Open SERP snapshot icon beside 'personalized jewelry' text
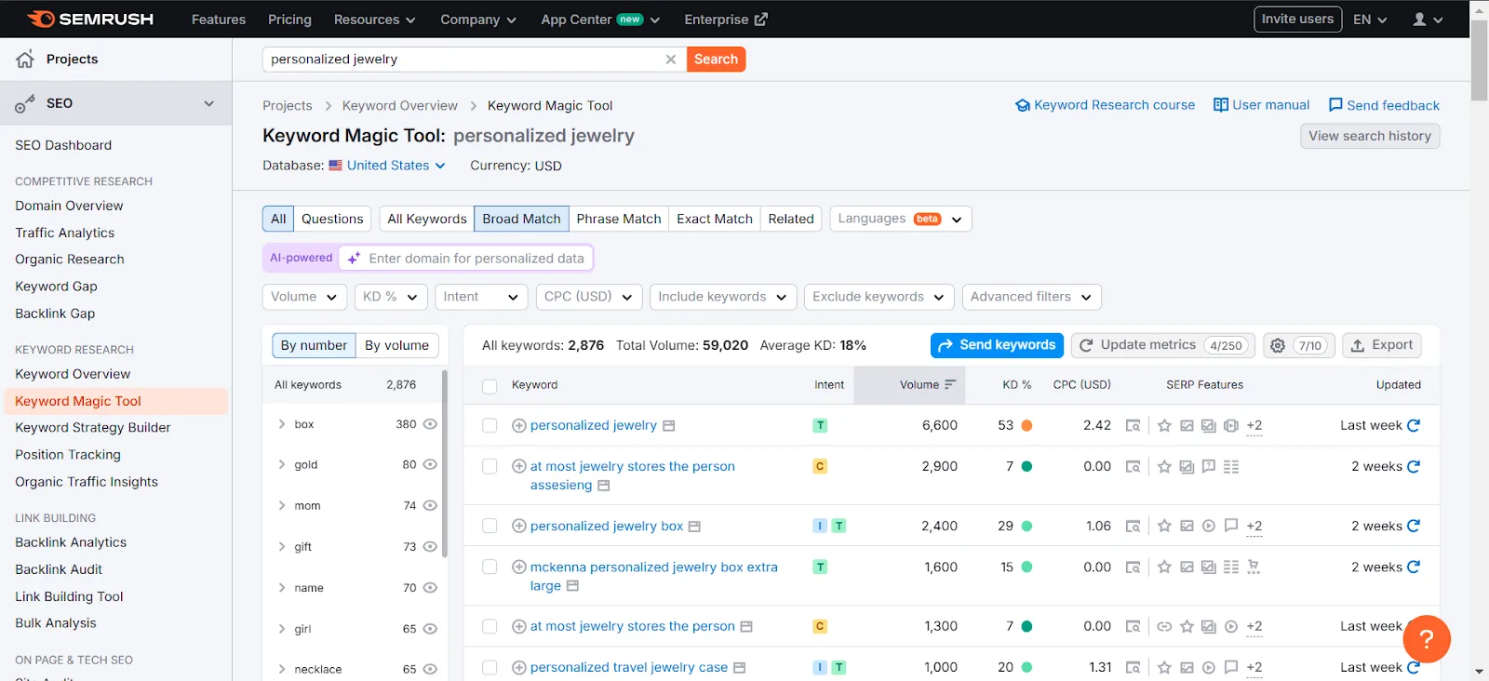This screenshot has width=1489, height=681. [x=668, y=425]
